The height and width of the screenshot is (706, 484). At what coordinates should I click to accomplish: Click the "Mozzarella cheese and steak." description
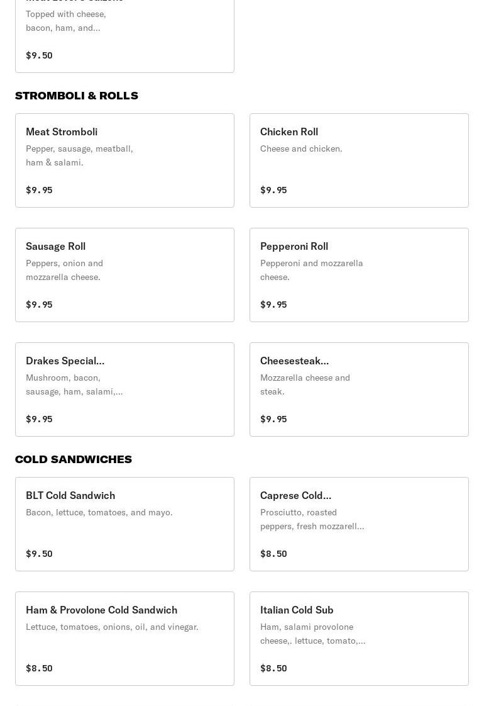click(305, 384)
